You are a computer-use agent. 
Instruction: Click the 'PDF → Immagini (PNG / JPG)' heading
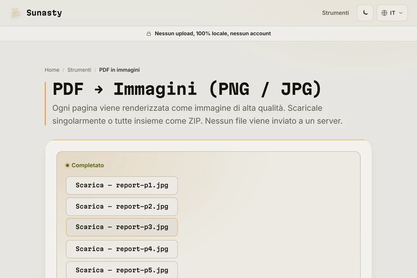[x=187, y=89]
